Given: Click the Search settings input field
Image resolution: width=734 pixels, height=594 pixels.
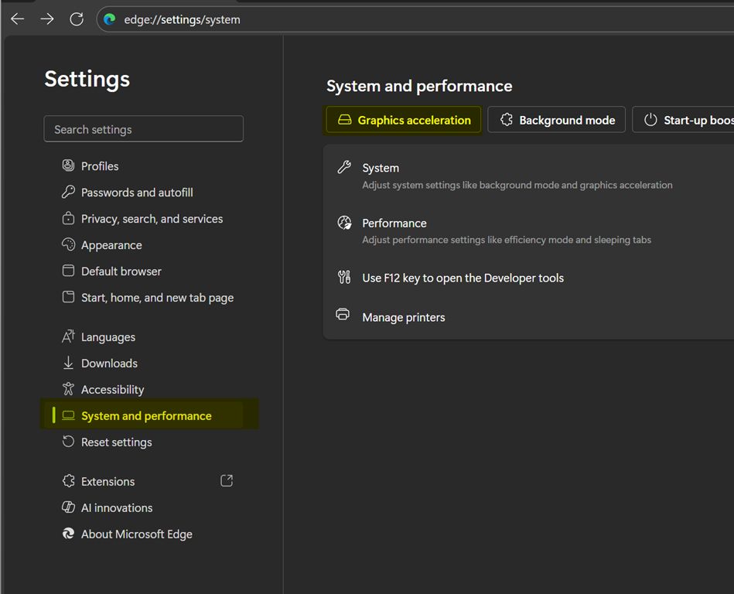Looking at the screenshot, I should pyautogui.click(x=143, y=129).
